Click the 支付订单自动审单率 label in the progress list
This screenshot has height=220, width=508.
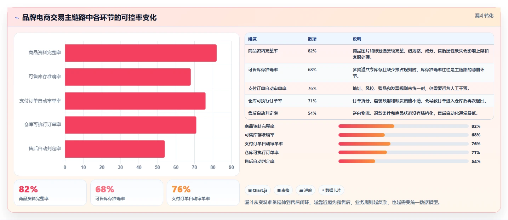point(264,144)
